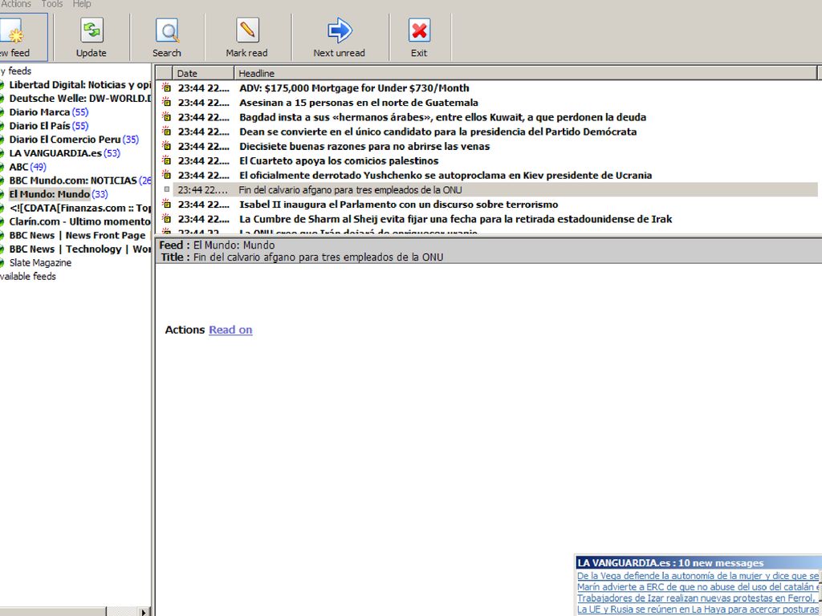Viewport: 822px width, 616px height.
Task: Select the El Mundo: Mundo feed
Action: 59,194
